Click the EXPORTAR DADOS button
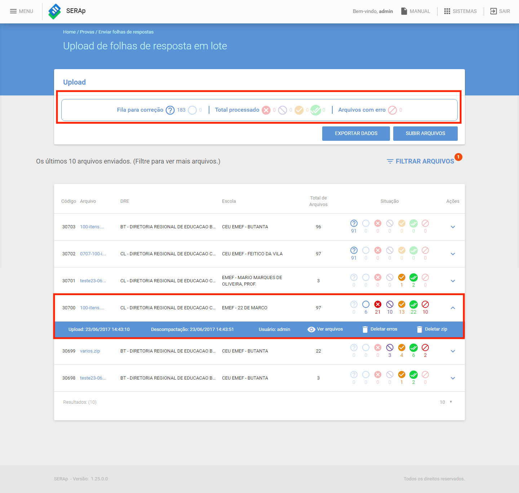The height and width of the screenshot is (493, 519). coord(356,133)
